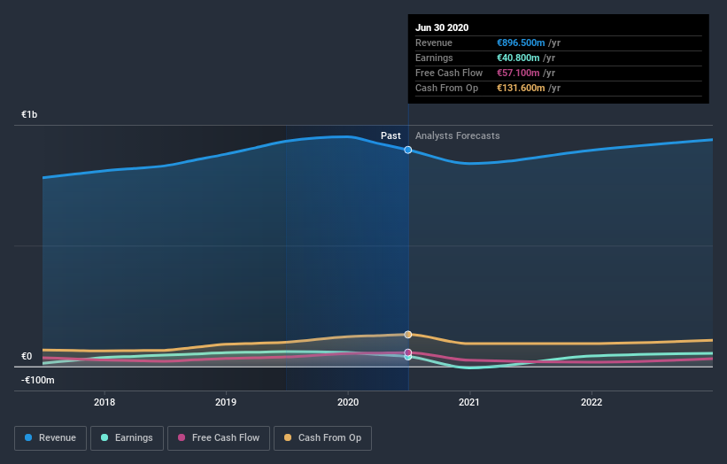Click the Revenue label in tooltip
Screen dimensions: 727x464
(x=434, y=43)
